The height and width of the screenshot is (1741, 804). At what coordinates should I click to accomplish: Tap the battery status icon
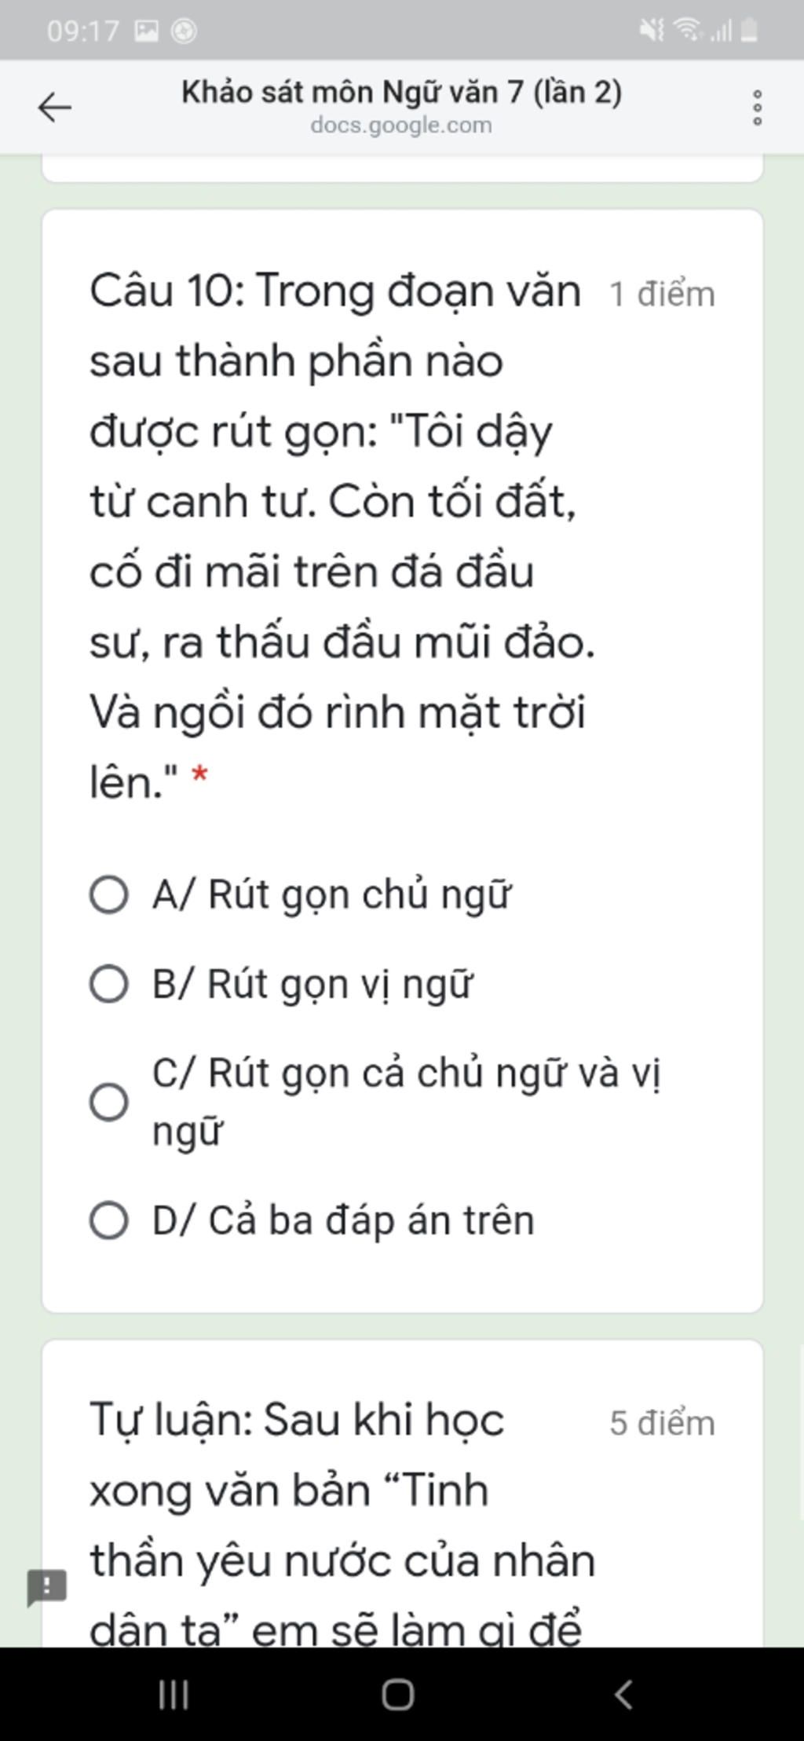coord(749,31)
